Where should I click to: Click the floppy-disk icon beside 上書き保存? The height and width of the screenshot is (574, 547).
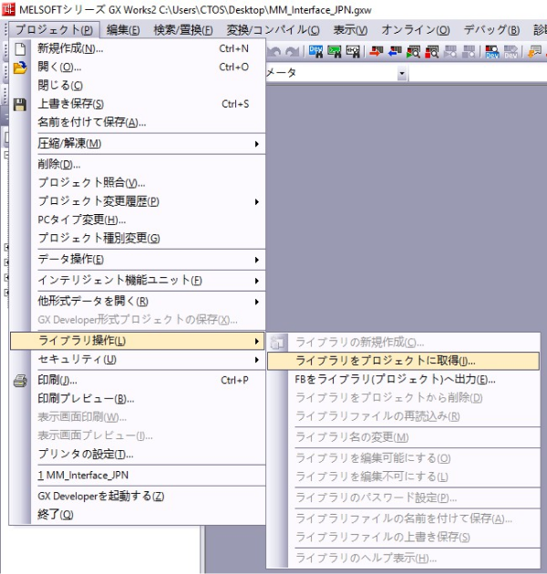[20, 105]
